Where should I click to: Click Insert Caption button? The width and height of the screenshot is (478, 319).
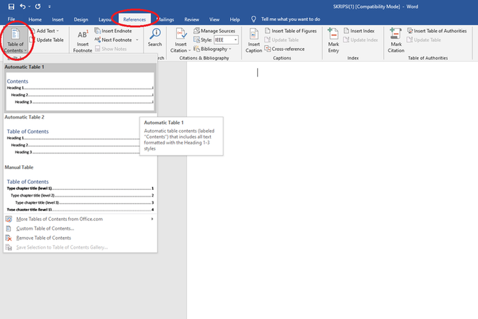(x=254, y=40)
